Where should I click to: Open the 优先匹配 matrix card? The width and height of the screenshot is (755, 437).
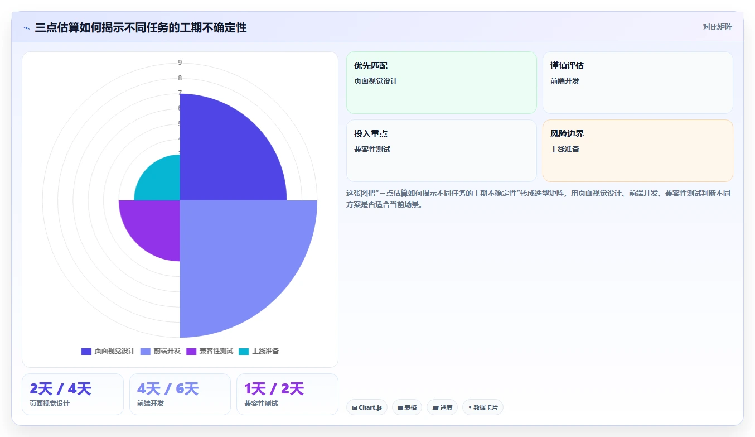(x=441, y=83)
